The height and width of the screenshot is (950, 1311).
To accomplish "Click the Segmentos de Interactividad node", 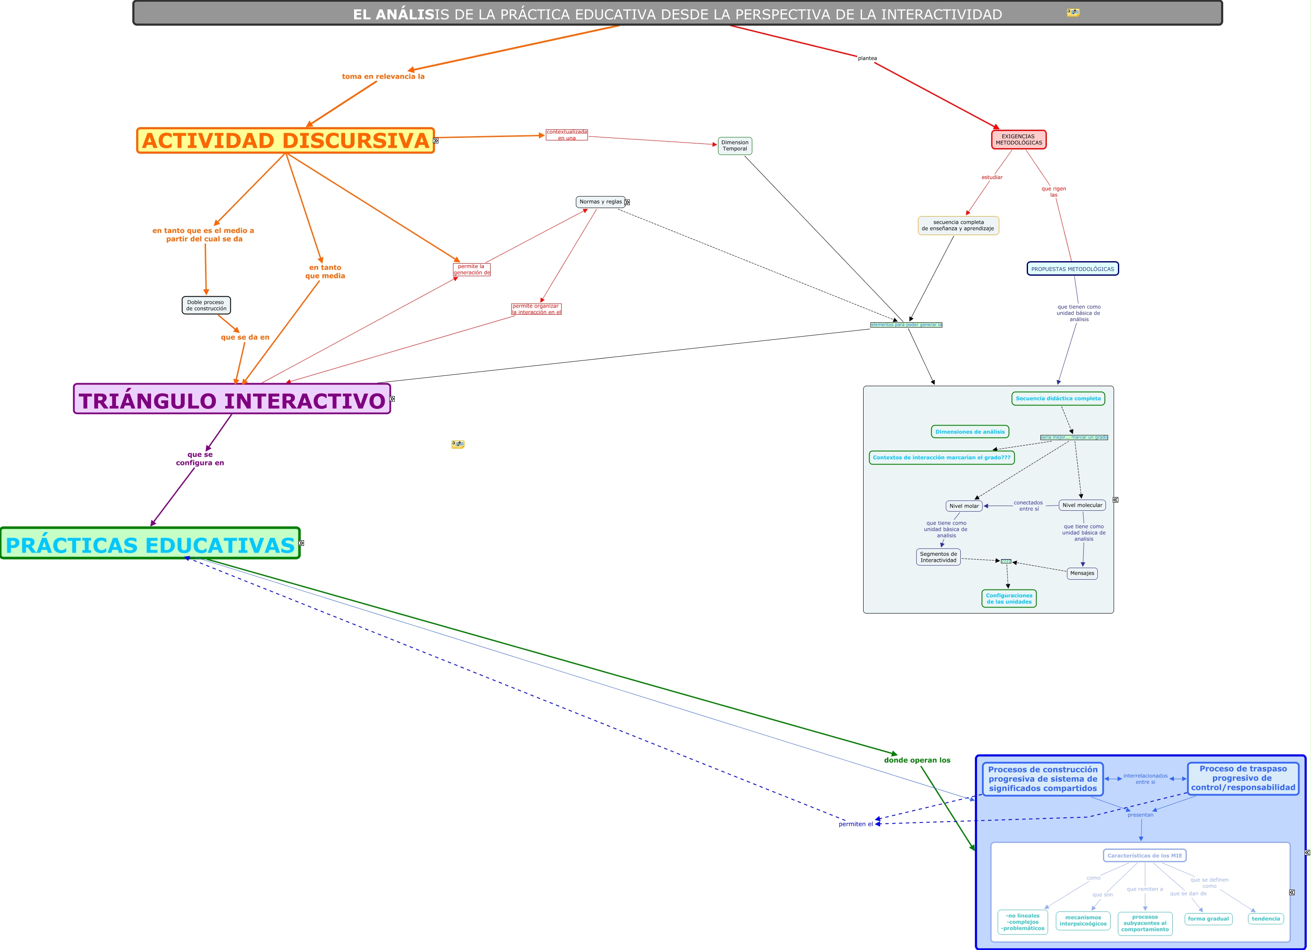I will (x=938, y=557).
